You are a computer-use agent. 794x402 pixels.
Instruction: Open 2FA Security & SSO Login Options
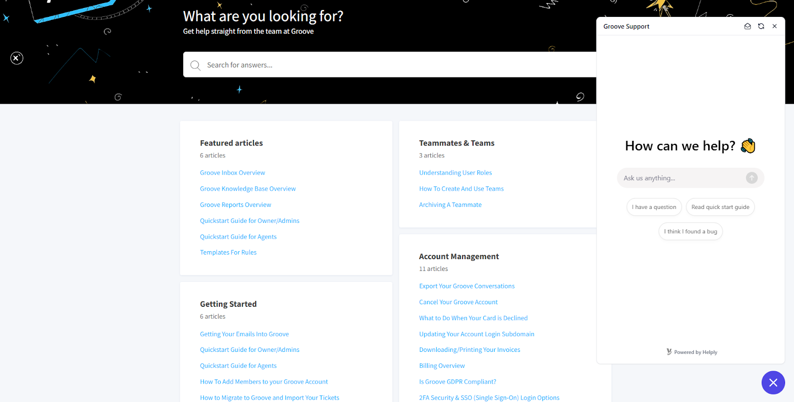point(489,398)
